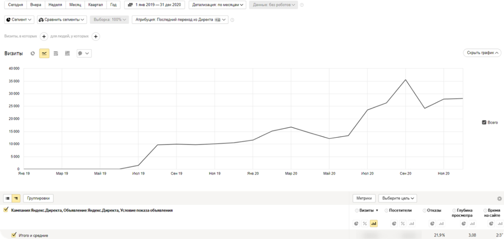Select the Квартал period tab

(96, 5)
